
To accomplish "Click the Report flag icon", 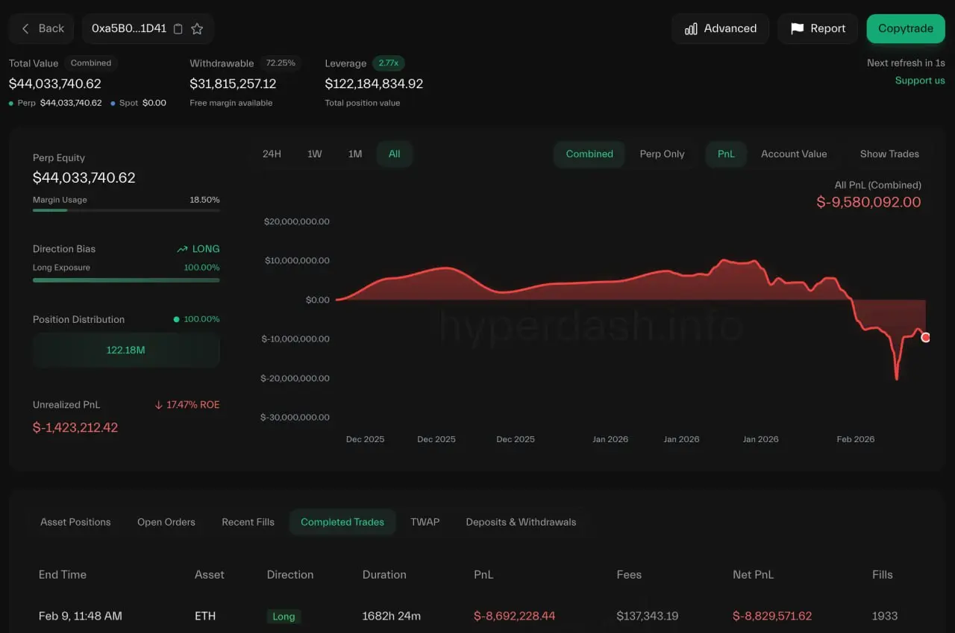I will 797,28.
